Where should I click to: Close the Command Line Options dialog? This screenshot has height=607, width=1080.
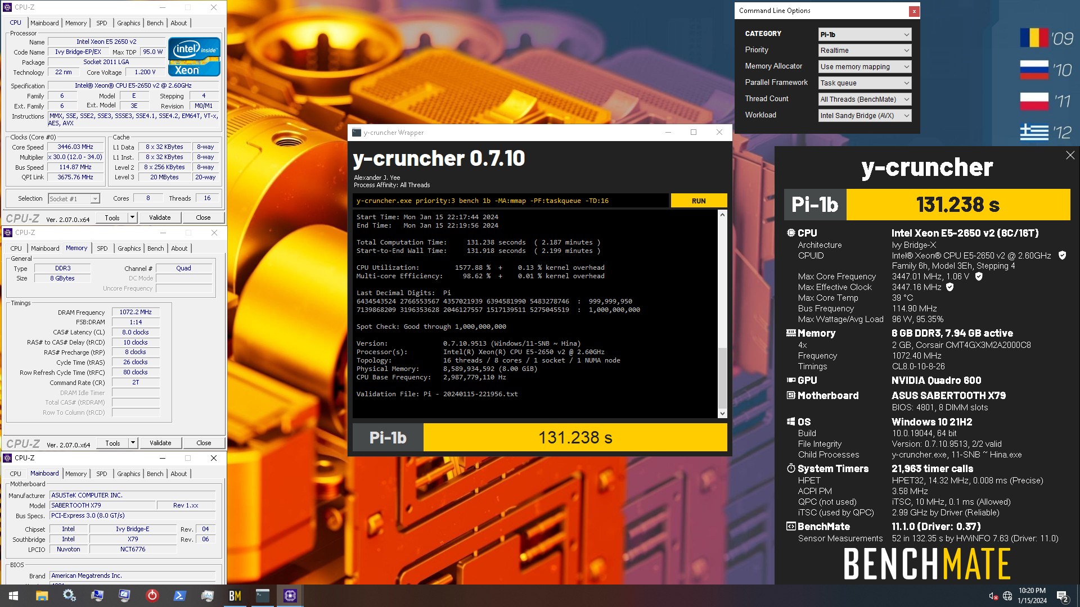pos(914,11)
